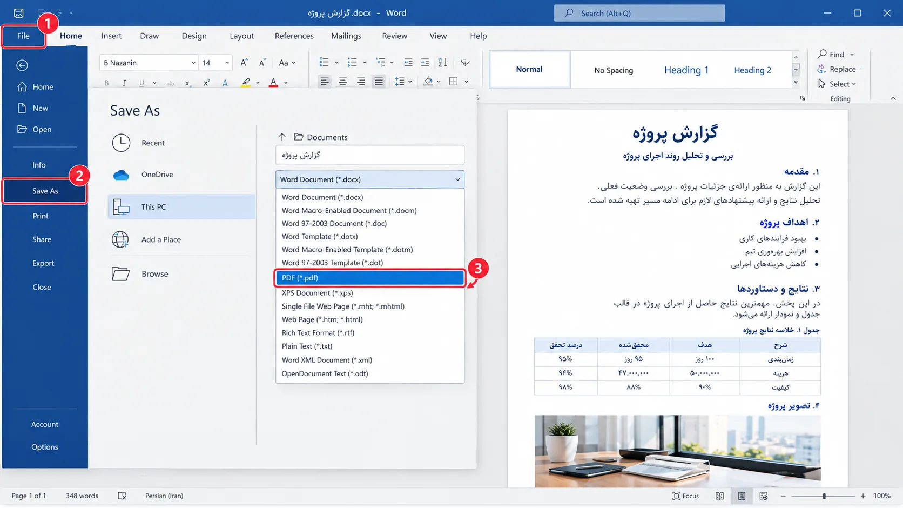Apply the Heading 1 style
The height and width of the screenshot is (508, 903).
click(x=686, y=70)
